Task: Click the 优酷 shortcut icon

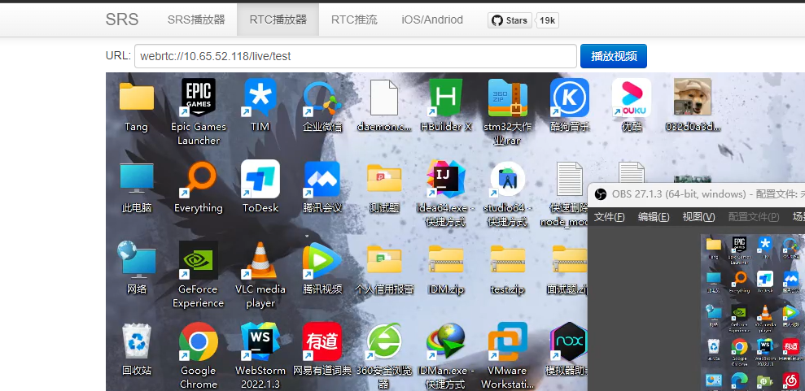Action: 631,98
